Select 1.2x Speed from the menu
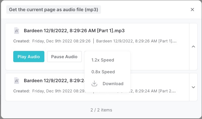This screenshot has width=202, height=119. pos(103,60)
